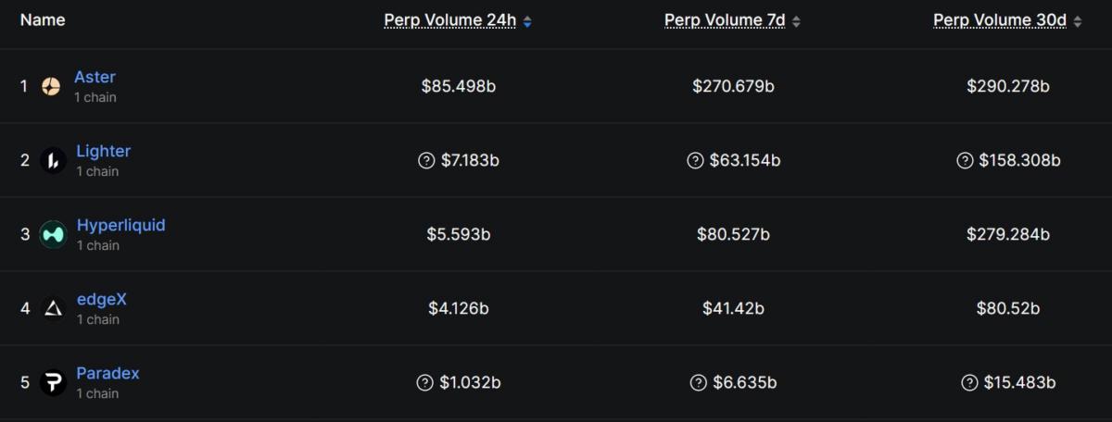
Task: Click the Hyperliquid protocol logo icon
Action: [53, 234]
